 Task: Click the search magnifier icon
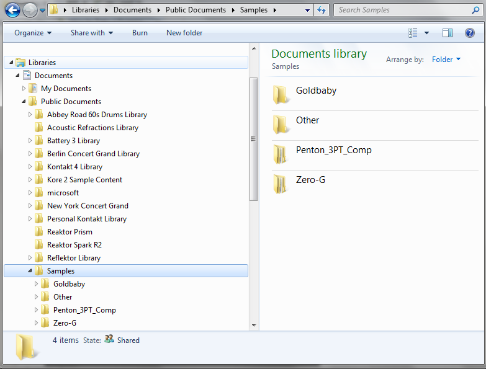(x=475, y=10)
